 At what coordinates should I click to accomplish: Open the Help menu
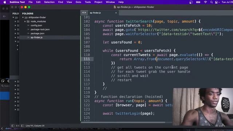pos(121,2)
